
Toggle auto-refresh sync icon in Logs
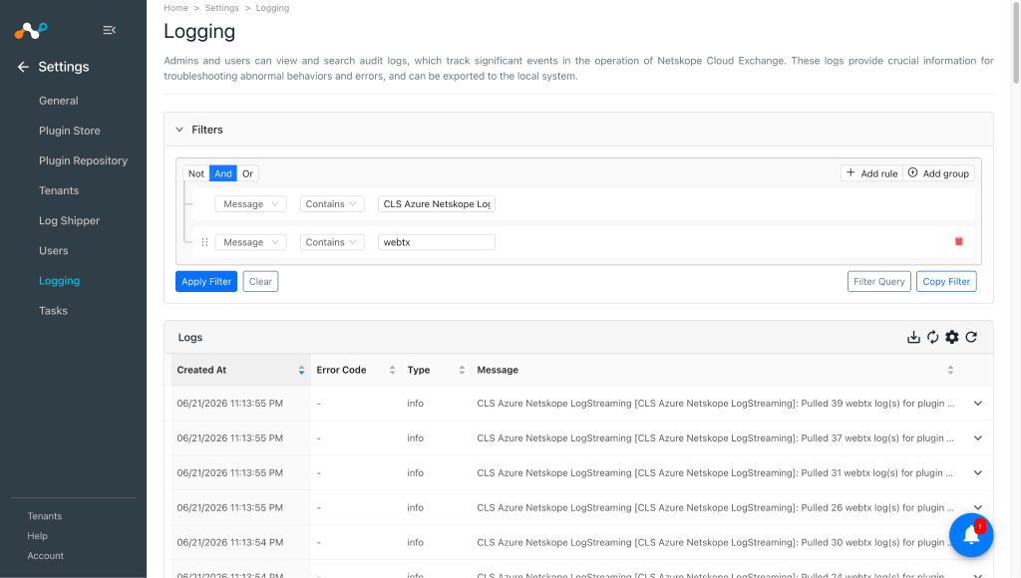933,337
